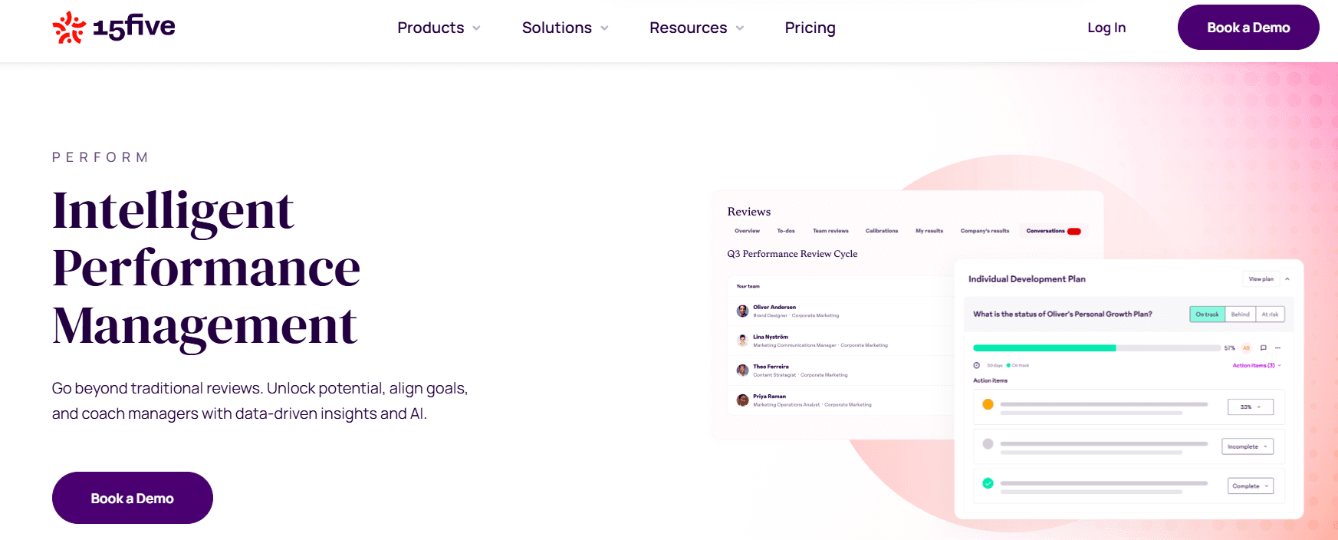
Task: Click the Book a Demo button below the headline
Action: 133,498
